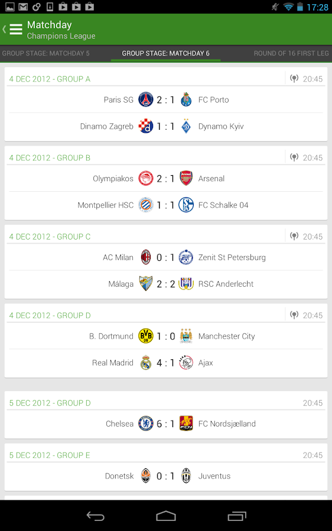
Task: Open Málaga vs RSC Anderlecht score
Action: tap(166, 284)
